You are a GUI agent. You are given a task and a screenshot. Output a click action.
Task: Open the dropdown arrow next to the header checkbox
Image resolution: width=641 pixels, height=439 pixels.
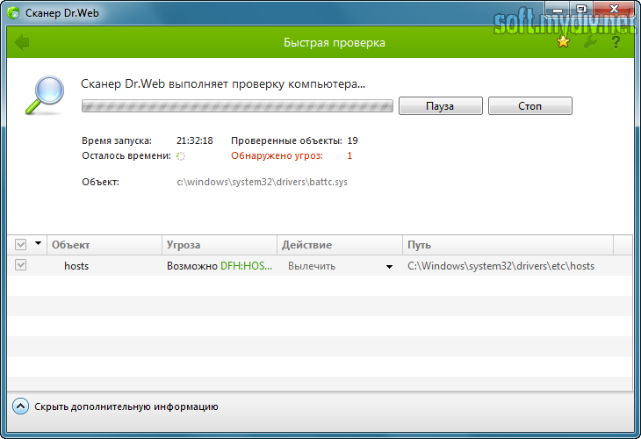coord(38,243)
